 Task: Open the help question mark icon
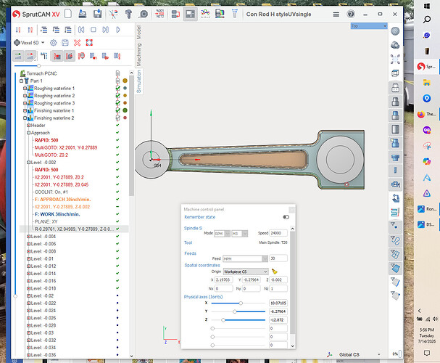[351, 14]
